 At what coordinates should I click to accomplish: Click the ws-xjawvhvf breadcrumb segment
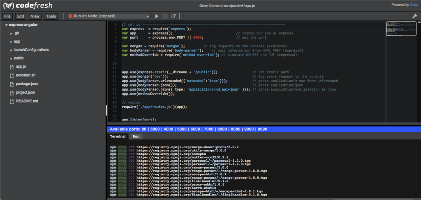click(x=234, y=6)
